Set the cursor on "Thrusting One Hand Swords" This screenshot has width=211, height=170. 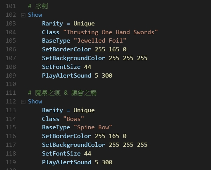[x=110, y=32]
